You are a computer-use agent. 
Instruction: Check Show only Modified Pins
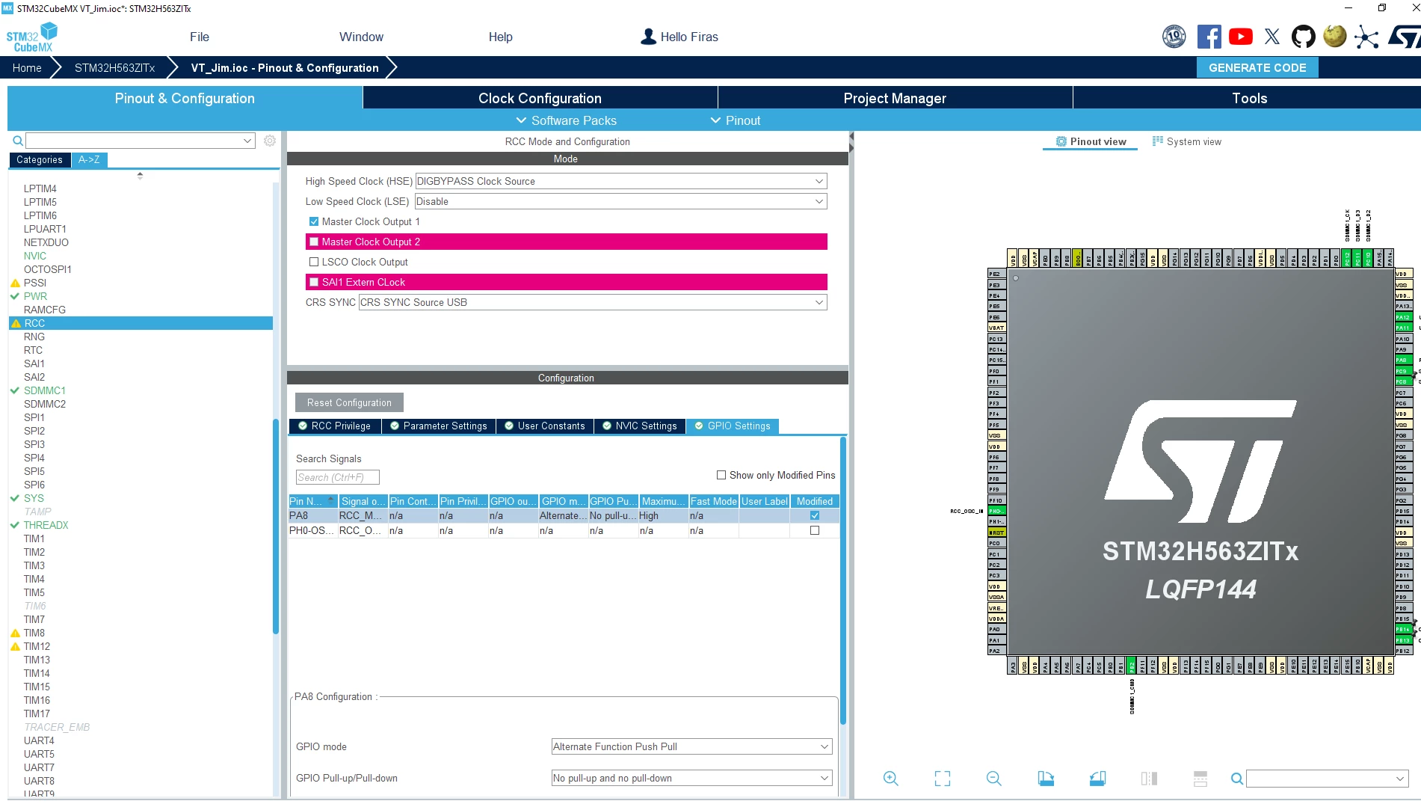point(721,475)
